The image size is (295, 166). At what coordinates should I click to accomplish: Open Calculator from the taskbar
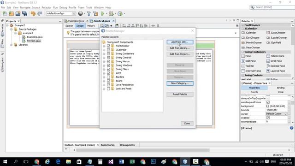pos(100,161)
